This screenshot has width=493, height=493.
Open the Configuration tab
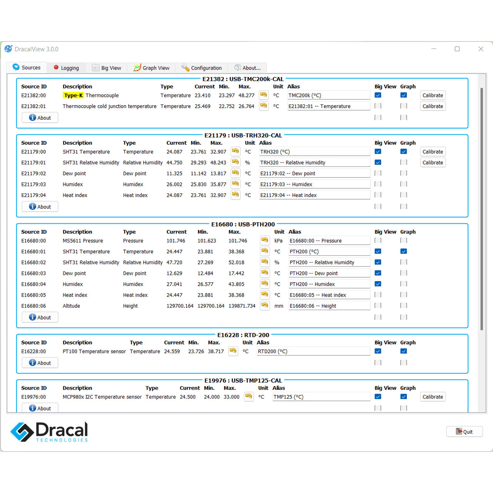pos(201,68)
